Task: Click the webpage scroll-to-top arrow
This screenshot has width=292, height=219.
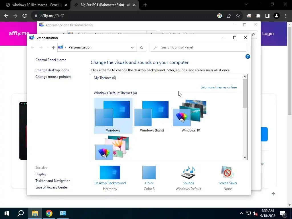Action: coord(273,194)
